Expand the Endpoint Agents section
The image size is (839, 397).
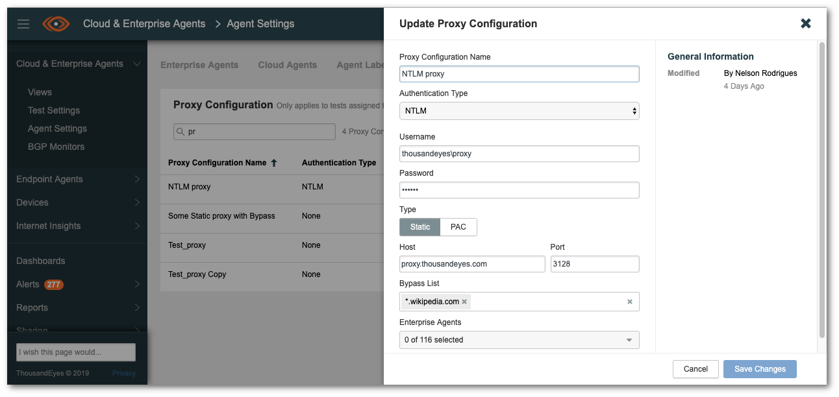[x=137, y=179]
